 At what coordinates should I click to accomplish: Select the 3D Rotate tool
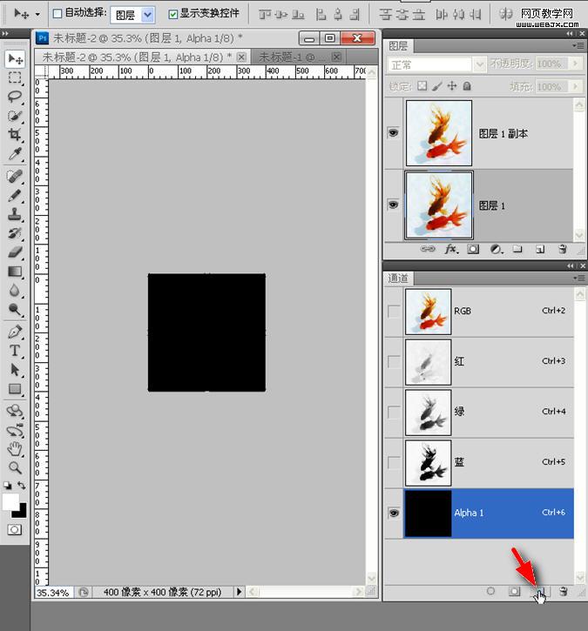point(16,411)
